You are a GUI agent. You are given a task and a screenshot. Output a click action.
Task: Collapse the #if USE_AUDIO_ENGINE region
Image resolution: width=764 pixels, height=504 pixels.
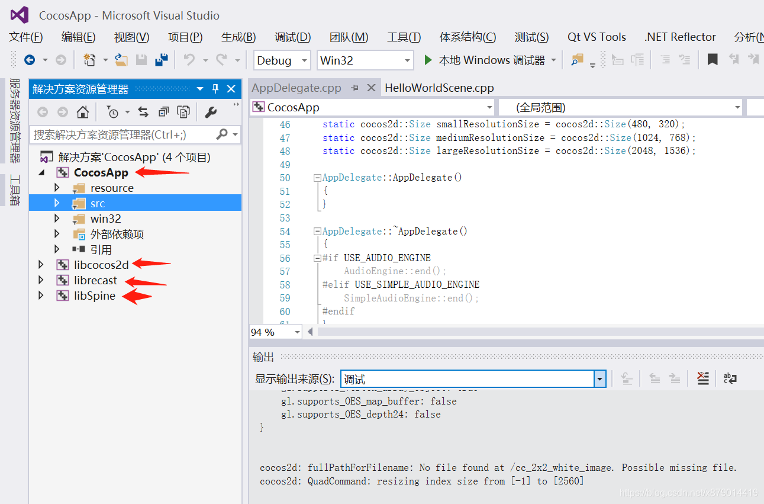click(x=317, y=258)
